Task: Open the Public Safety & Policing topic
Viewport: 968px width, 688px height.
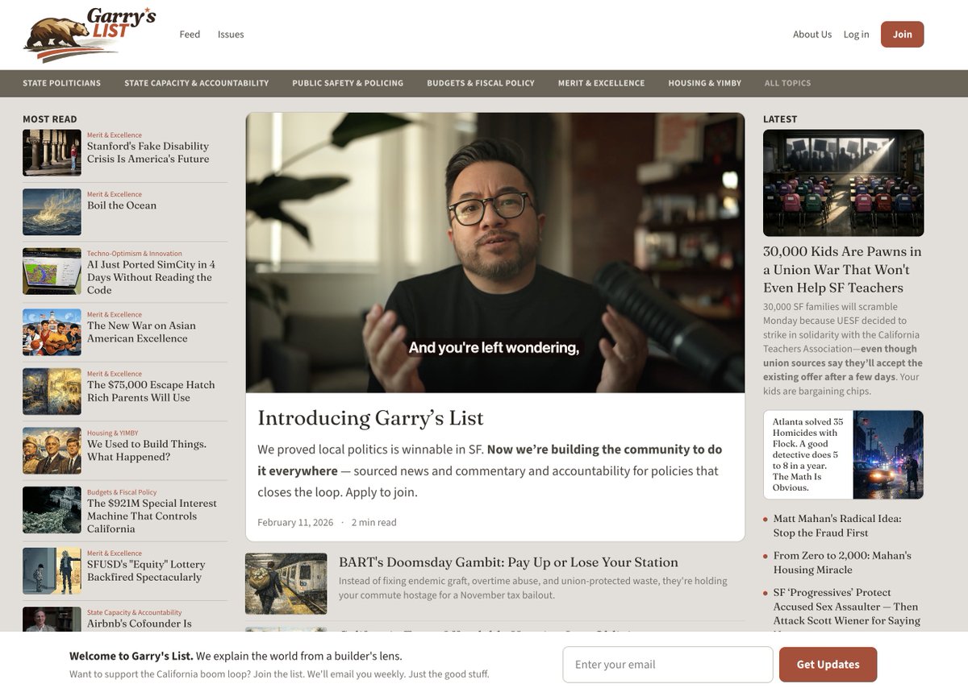Action: pyautogui.click(x=348, y=83)
